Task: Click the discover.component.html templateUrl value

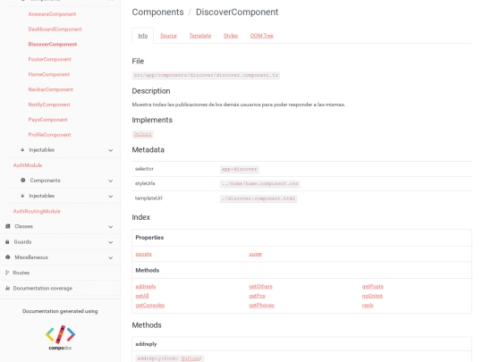Action: pos(258,198)
